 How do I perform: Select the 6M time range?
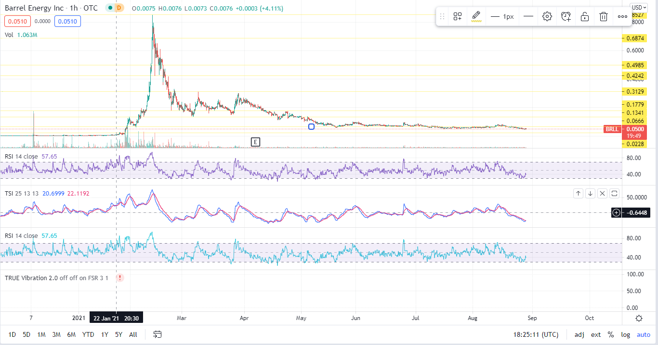point(71,334)
